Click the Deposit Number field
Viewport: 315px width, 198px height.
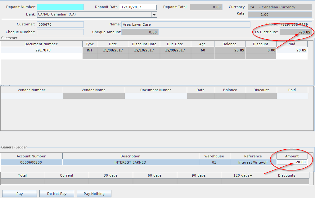click(60, 7)
